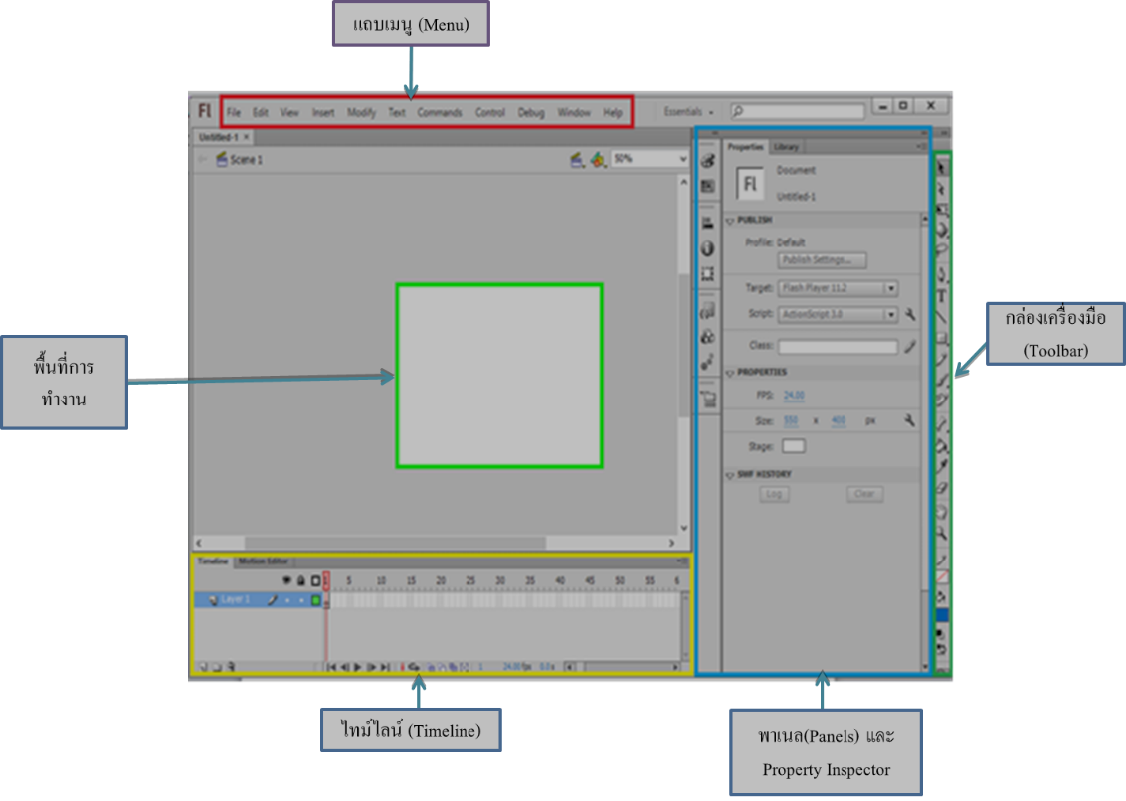Toggle visibility of Layer 1 in the Timeline
The image size is (1126, 801).
coord(288,598)
